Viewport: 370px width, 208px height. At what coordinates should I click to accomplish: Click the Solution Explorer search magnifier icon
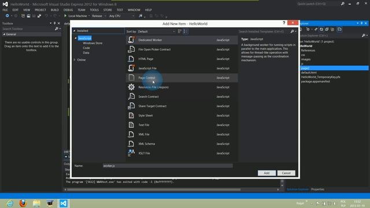(x=364, y=36)
